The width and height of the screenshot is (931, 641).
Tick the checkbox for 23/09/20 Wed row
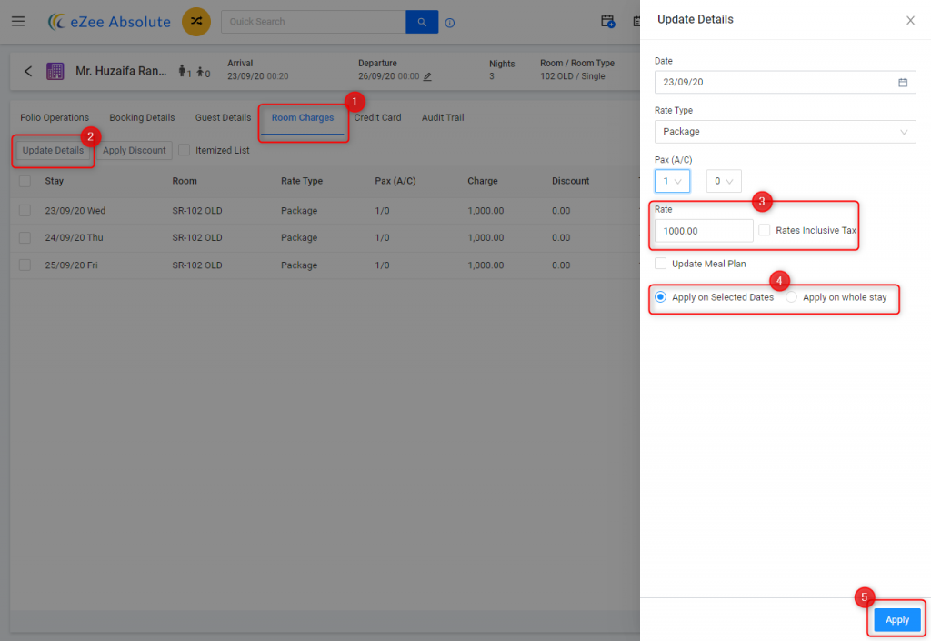tap(25, 211)
